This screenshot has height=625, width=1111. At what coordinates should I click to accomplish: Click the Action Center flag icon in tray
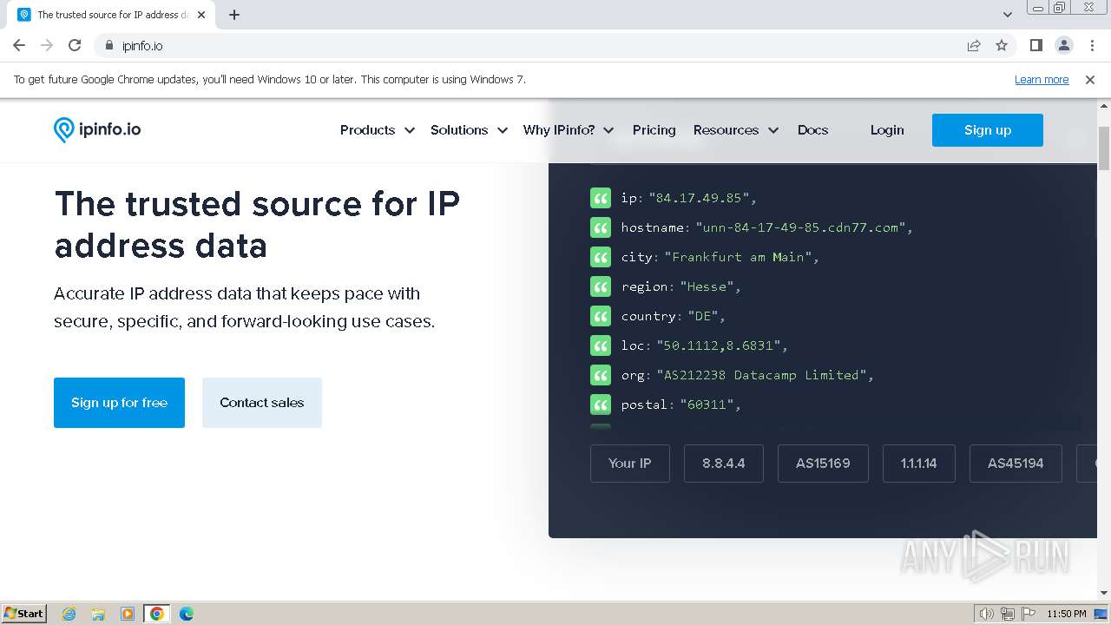point(1029,614)
